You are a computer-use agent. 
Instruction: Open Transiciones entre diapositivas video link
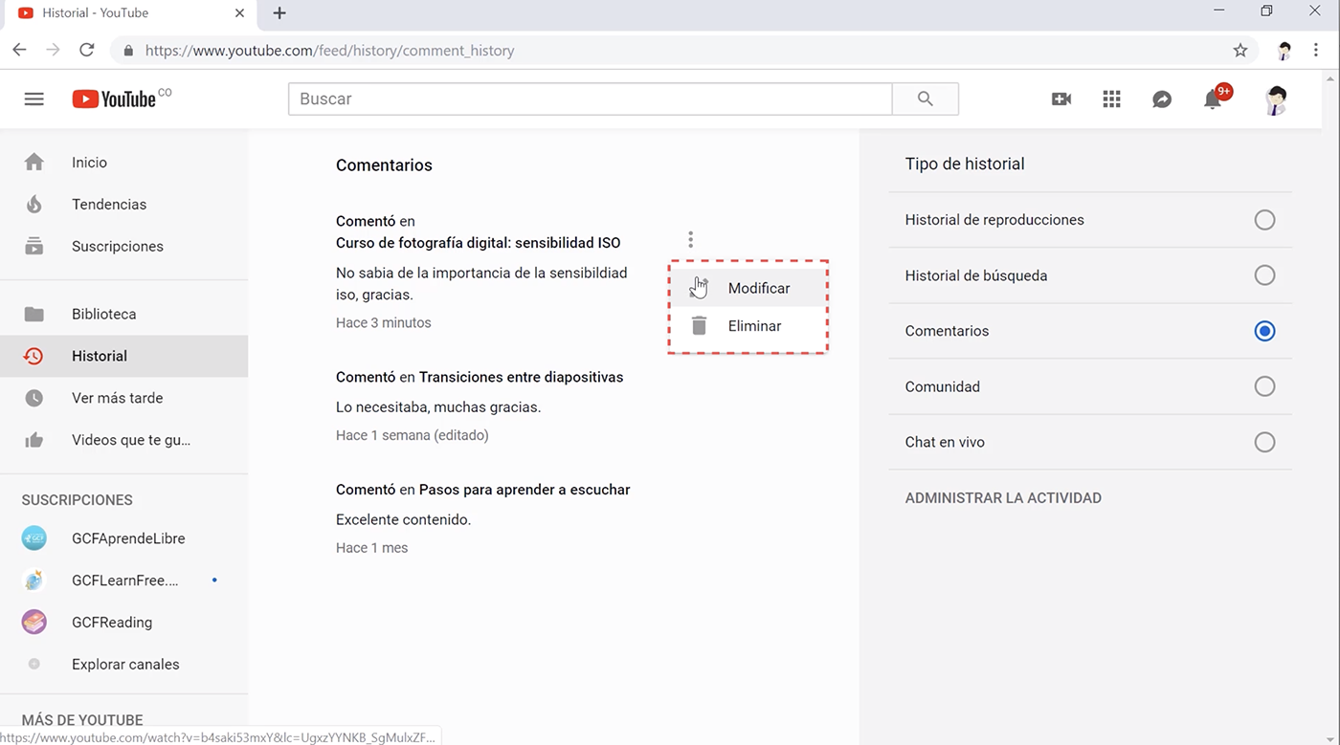[521, 378]
